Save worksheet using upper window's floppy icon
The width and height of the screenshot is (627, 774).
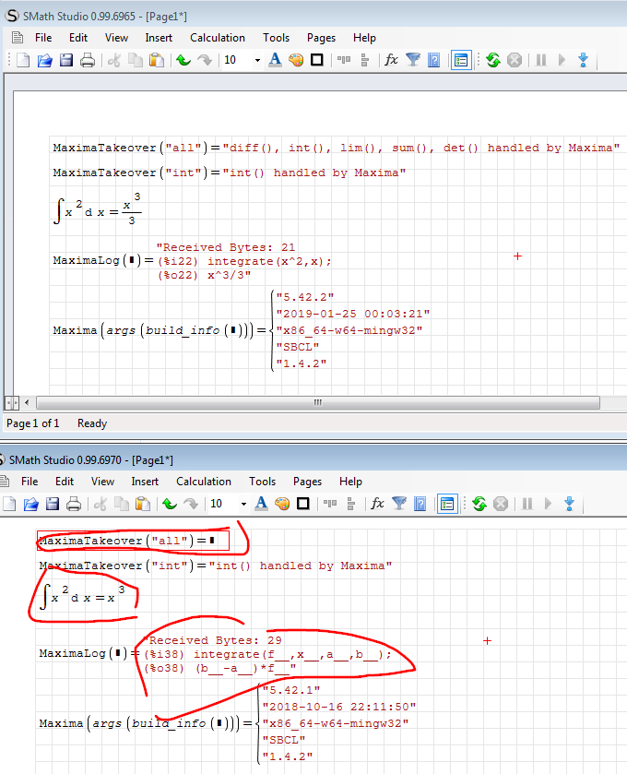pyautogui.click(x=66, y=60)
